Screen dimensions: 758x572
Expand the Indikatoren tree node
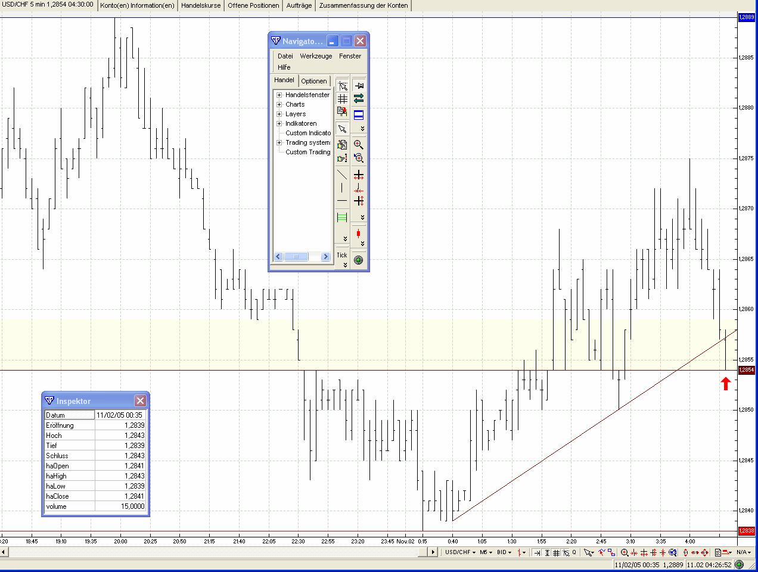pos(279,123)
